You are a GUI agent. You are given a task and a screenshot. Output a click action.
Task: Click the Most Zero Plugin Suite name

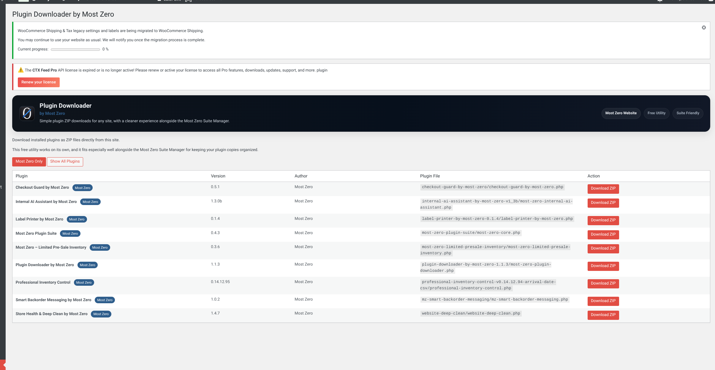click(x=36, y=234)
